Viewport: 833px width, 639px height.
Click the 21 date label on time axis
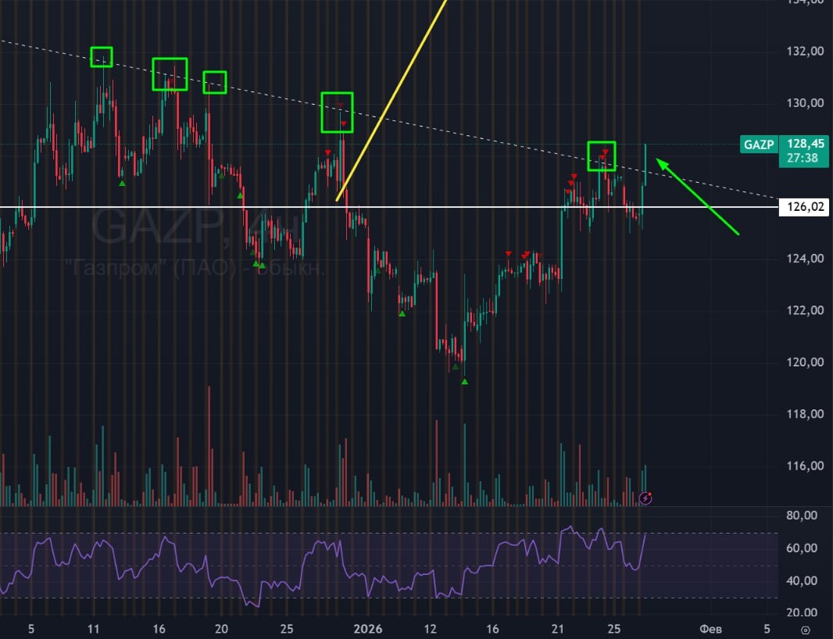pos(557,629)
